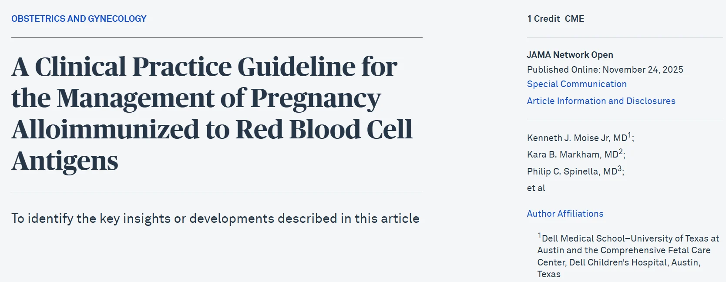This screenshot has width=726, height=282.
Task: Click superscript 1 after Moise's name
Action: [630, 135]
